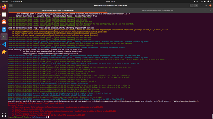
Task: Launch Visual Studio Code from the dock
Action: (x=4, y=44)
